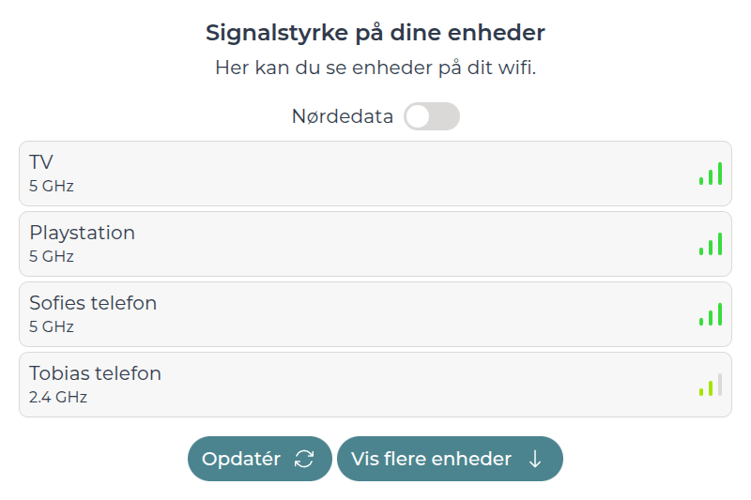751x500 pixels.
Task: Click the down arrow icon for more devices
Action: pos(535,459)
